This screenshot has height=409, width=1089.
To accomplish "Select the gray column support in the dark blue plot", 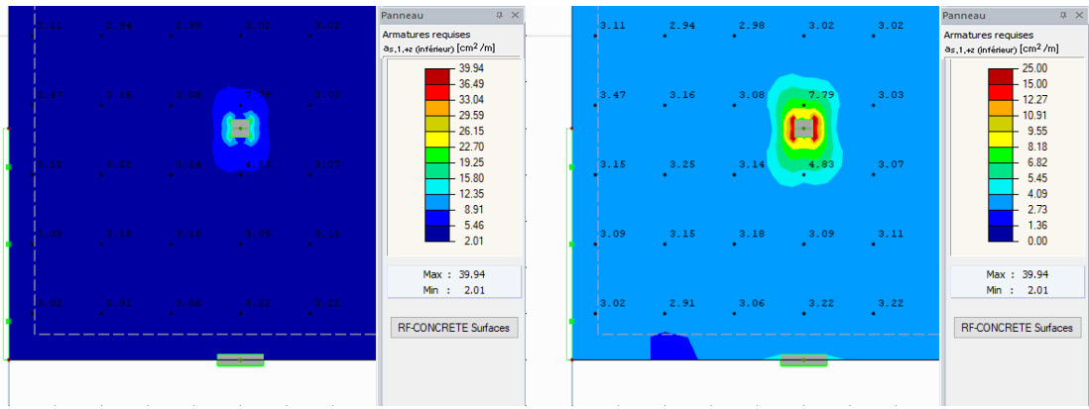I will 240,129.
